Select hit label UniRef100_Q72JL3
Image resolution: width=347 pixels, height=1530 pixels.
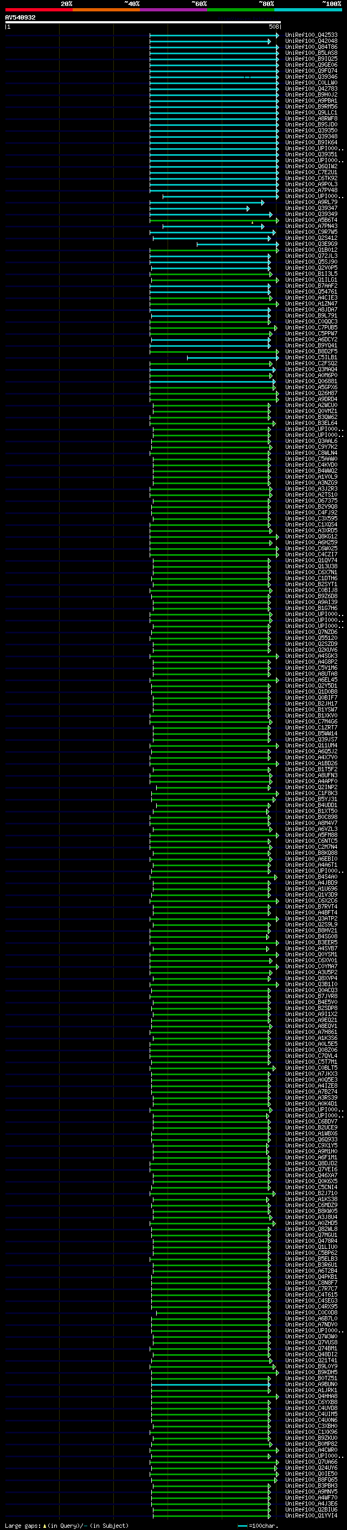click(311, 256)
